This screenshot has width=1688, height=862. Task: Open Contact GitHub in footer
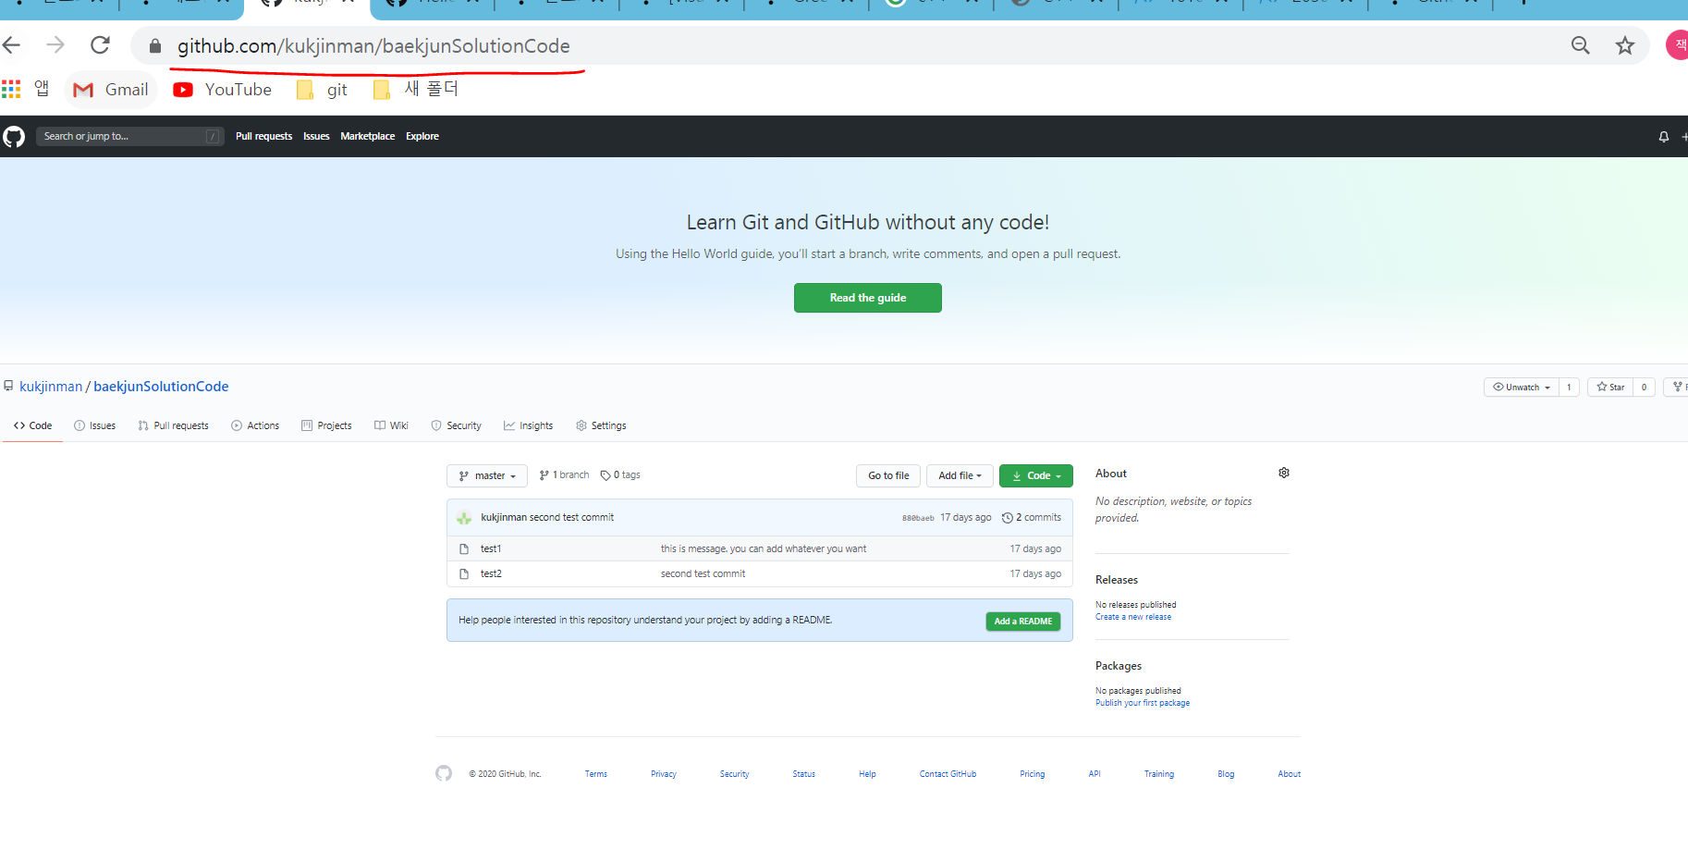click(x=948, y=774)
